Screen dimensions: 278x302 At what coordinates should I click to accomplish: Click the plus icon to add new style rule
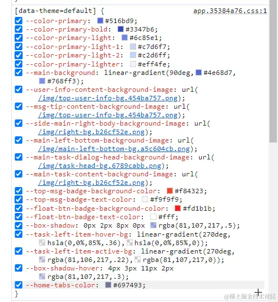pyautogui.click(x=258, y=293)
